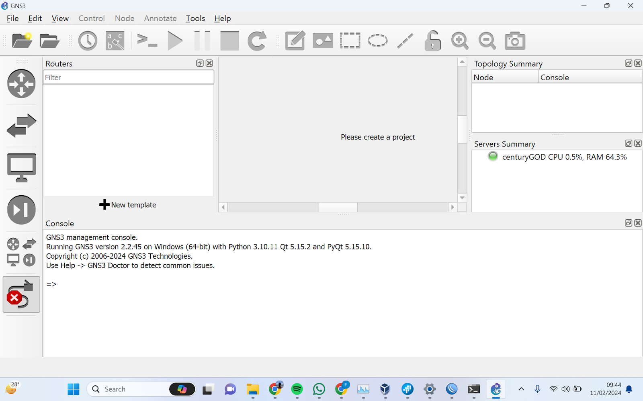Click the workspace vertical scrollbar down arrow
This screenshot has height=401, width=643.
pos(462,198)
